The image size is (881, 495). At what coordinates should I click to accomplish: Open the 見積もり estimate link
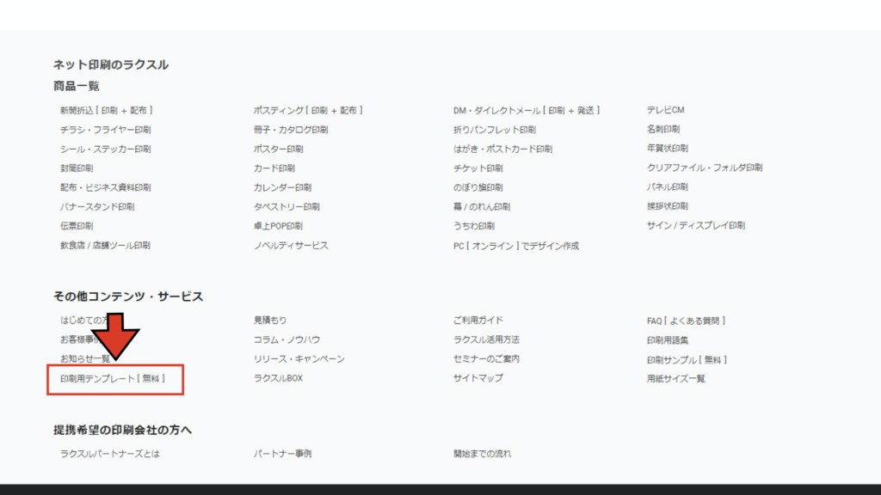[x=270, y=320]
